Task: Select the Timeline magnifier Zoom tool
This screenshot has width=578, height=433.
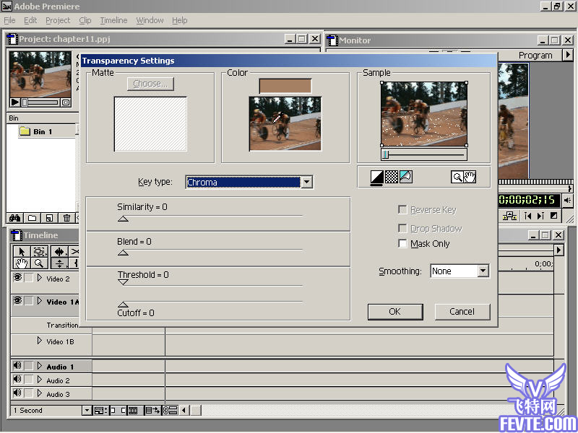Action: tap(39, 263)
